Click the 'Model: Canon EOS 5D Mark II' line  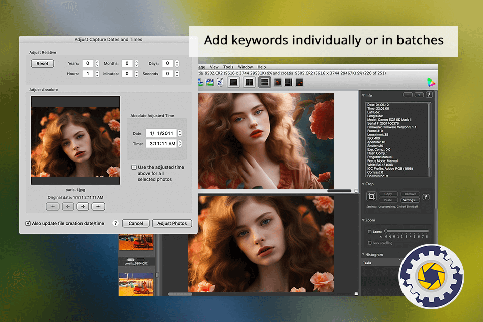point(389,120)
